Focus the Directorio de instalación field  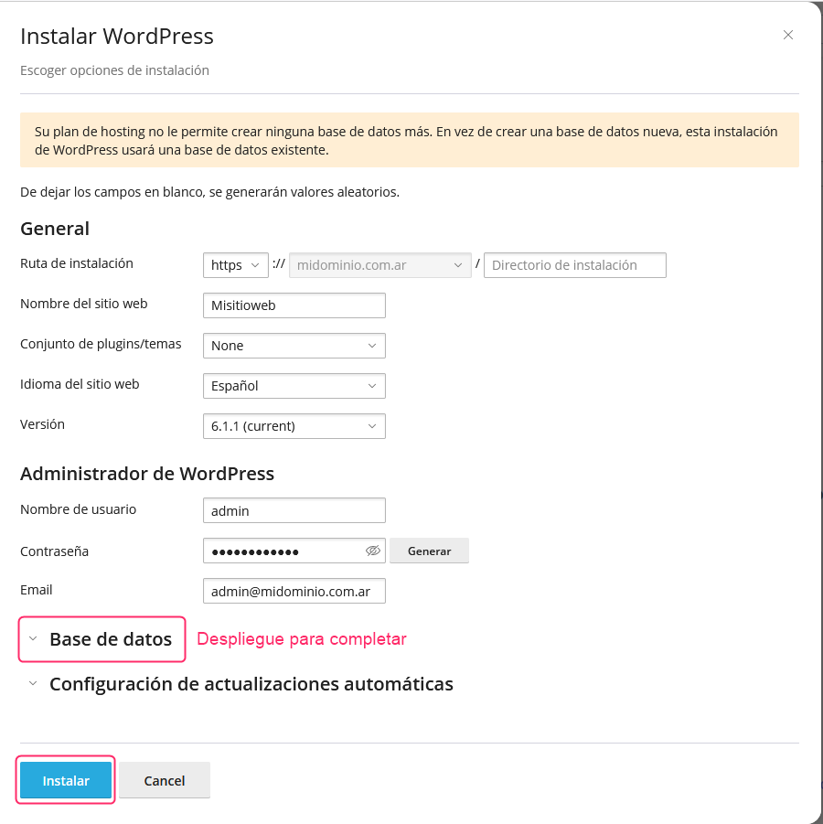pyautogui.click(x=575, y=265)
